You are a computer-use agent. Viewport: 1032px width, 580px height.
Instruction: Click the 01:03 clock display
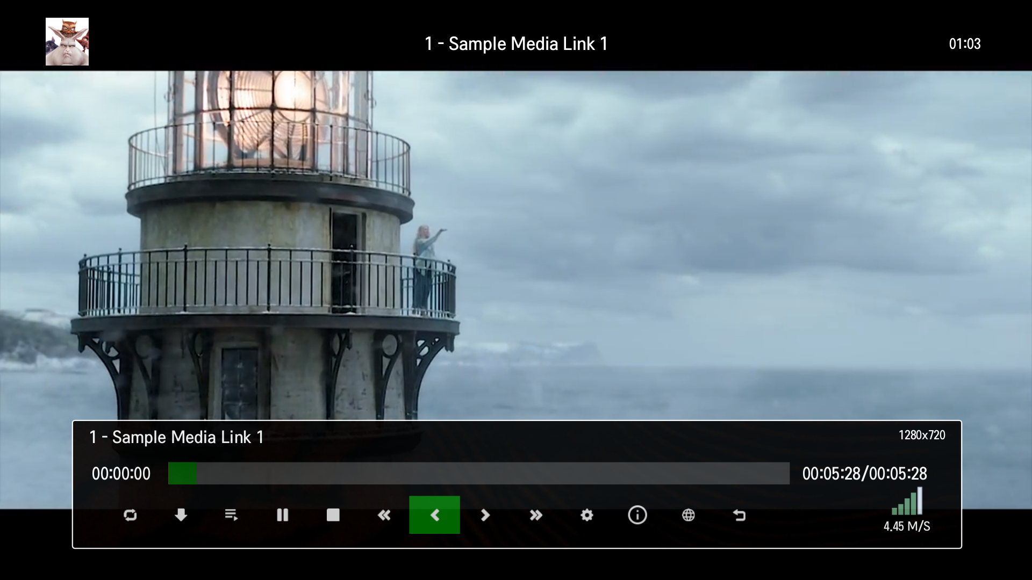click(965, 44)
